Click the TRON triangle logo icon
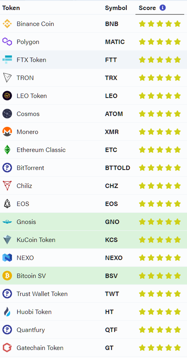 point(7,78)
